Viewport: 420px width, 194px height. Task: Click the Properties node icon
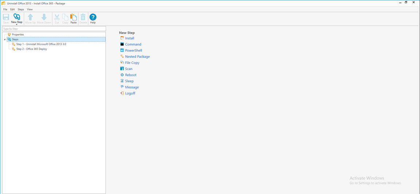(9, 35)
